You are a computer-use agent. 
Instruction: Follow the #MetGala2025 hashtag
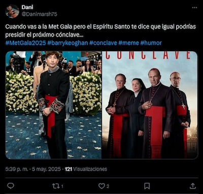point(25,43)
